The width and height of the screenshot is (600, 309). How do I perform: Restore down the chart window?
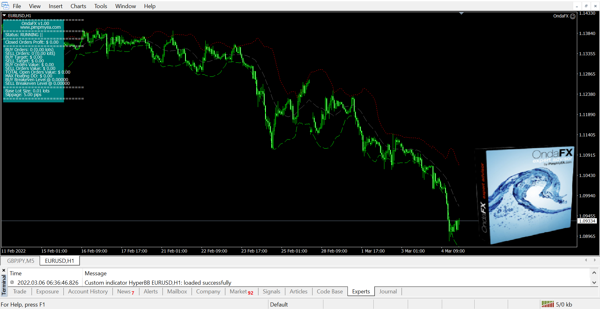click(586, 6)
